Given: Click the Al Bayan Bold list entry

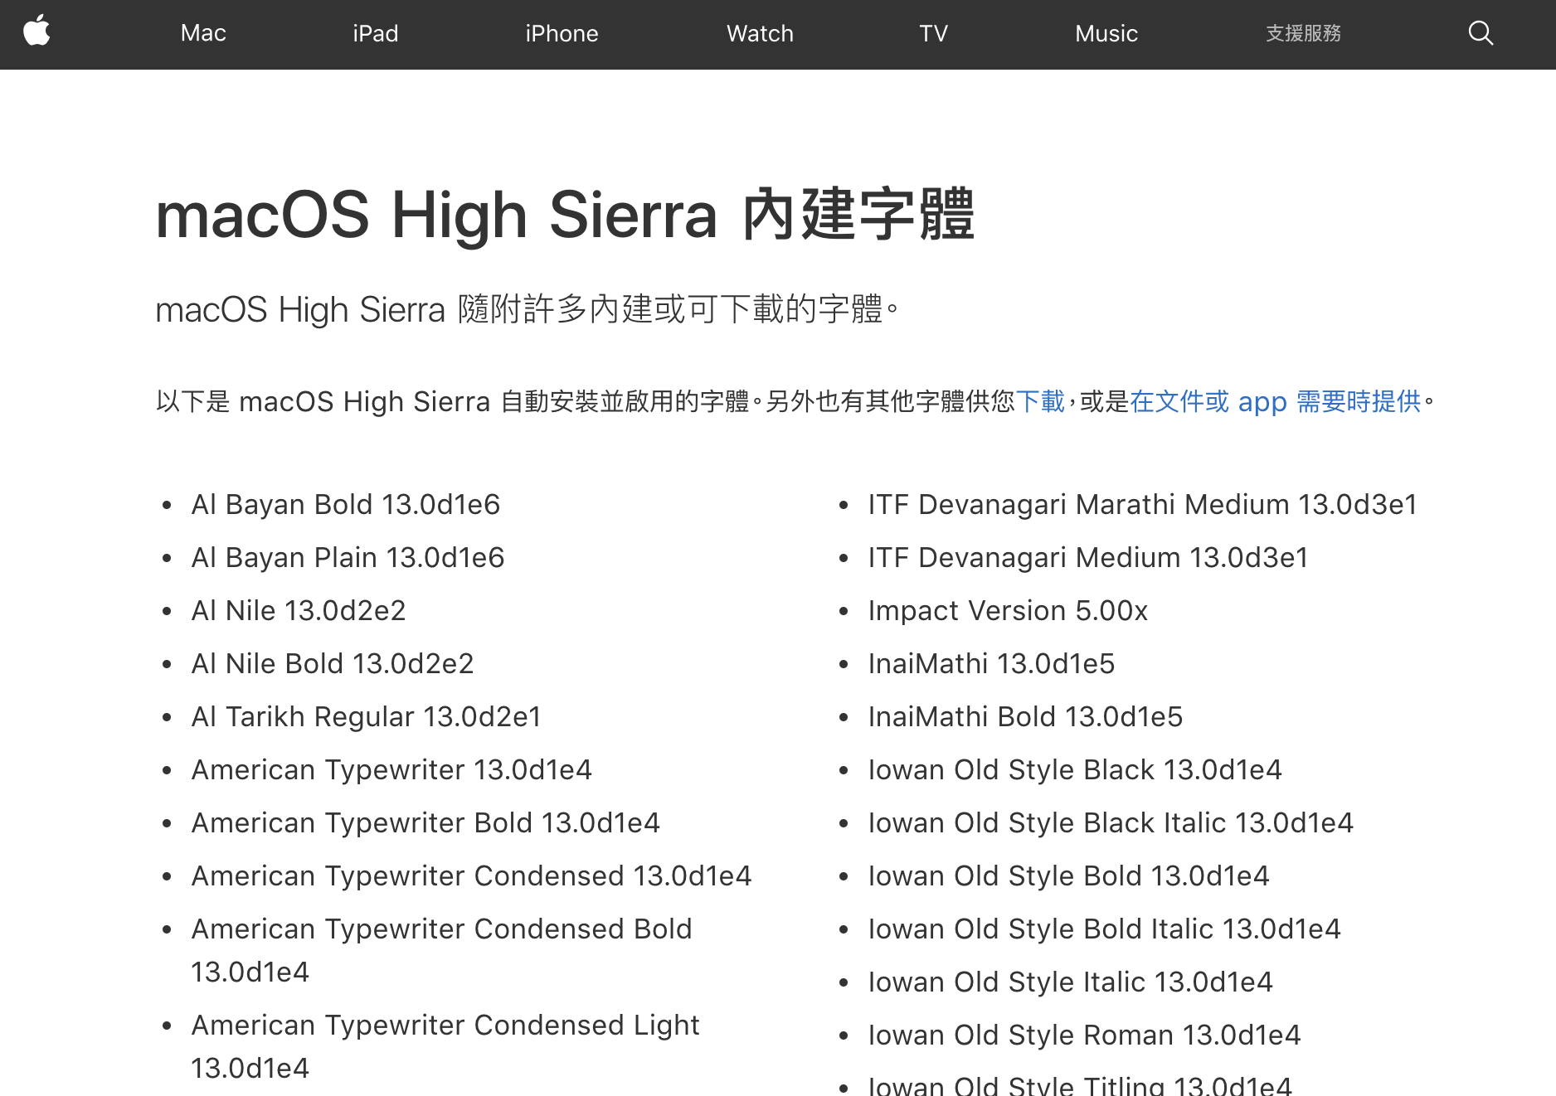Looking at the screenshot, I should pyautogui.click(x=346, y=504).
